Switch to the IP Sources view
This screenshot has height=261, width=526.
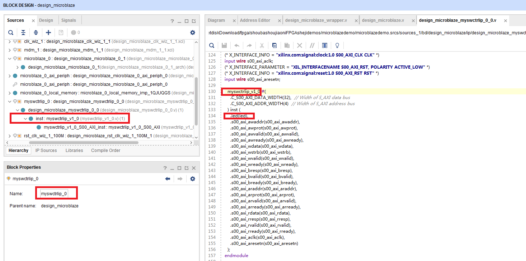tap(46, 151)
